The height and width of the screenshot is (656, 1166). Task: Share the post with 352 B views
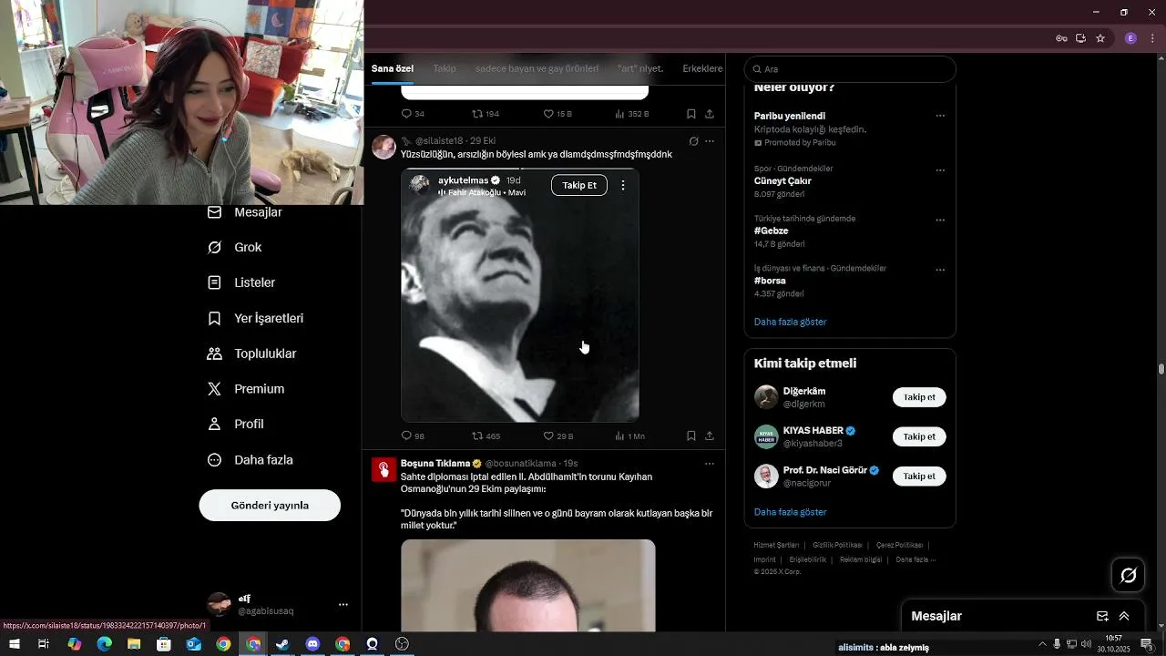pos(710,114)
